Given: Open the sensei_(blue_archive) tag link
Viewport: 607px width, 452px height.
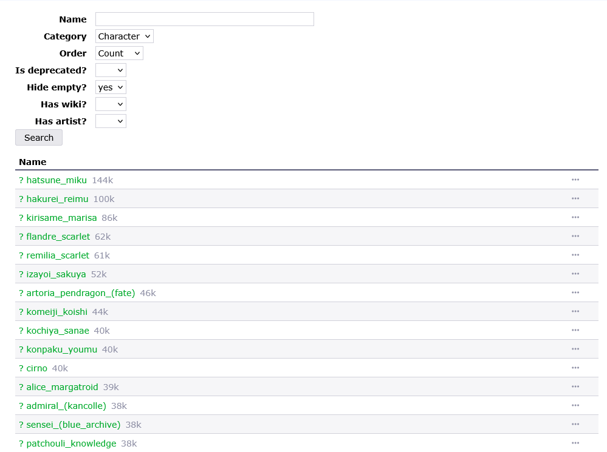Looking at the screenshot, I should (x=73, y=425).
